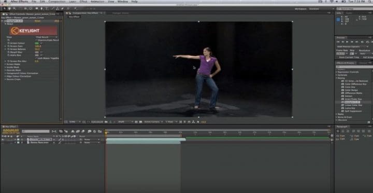Select the Selection arrow tool
373x193 pixels.
click(5, 9)
